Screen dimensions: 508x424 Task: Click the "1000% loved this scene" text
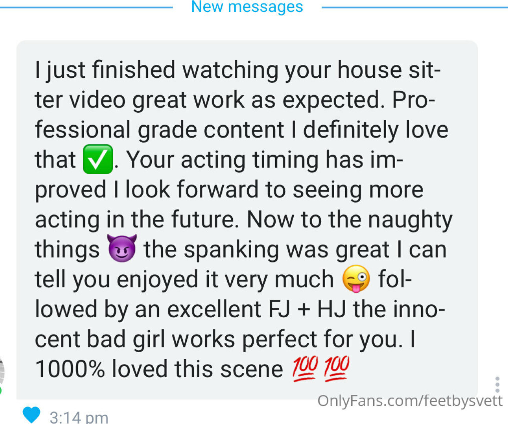tap(159, 369)
